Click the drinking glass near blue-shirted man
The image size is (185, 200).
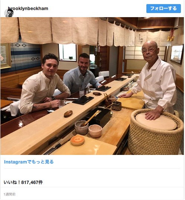[82, 92]
